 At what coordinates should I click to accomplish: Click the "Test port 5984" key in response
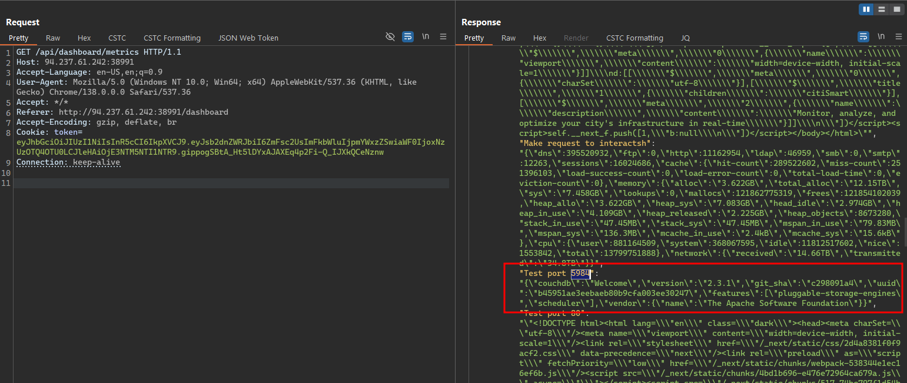(557, 273)
